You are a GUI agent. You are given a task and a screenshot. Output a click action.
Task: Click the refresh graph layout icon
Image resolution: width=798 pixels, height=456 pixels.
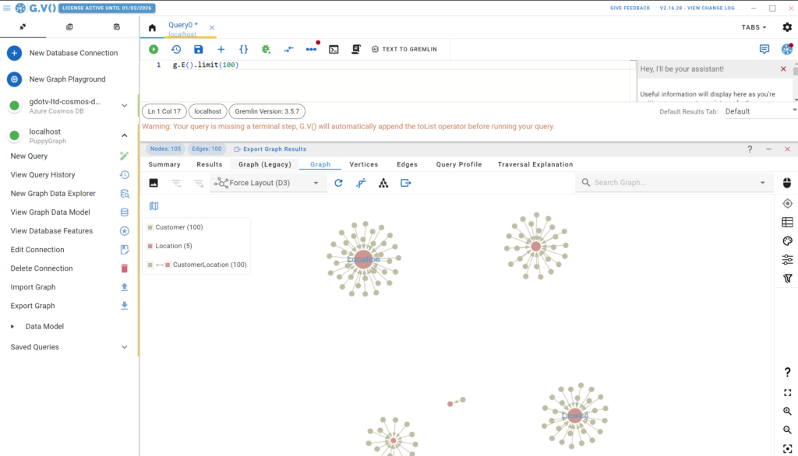[x=338, y=183]
